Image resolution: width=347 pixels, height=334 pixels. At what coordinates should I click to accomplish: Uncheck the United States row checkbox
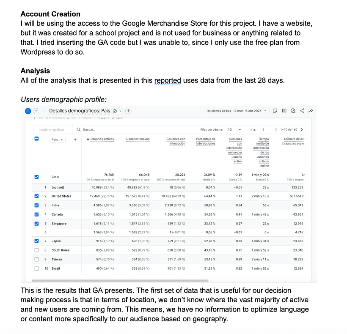(x=36, y=196)
